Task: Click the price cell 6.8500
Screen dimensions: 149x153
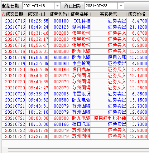Action: pos(137,94)
